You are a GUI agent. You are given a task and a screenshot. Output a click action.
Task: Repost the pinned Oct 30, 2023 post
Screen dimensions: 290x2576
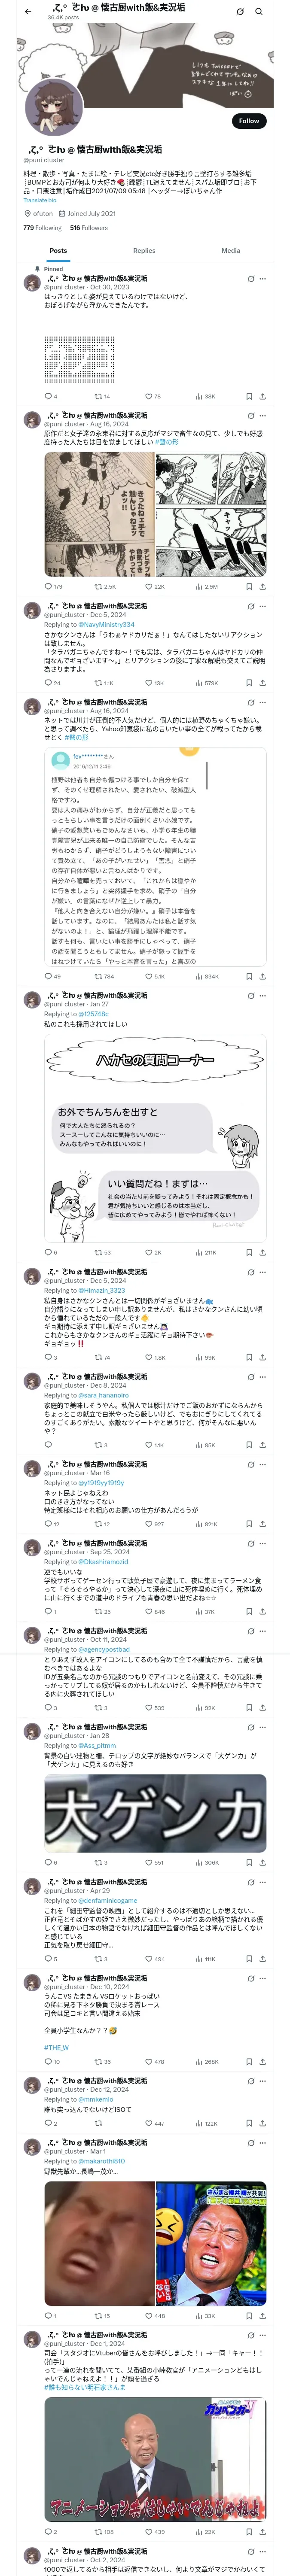pyautogui.click(x=102, y=396)
